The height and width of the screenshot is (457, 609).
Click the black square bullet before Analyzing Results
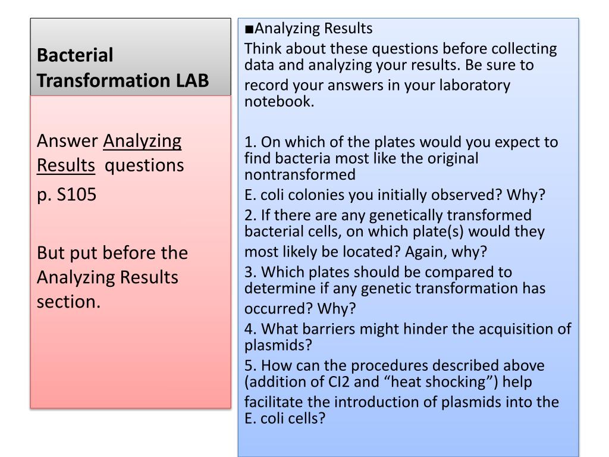point(249,29)
